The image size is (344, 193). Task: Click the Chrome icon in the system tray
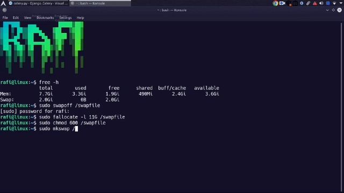coord(275,3)
